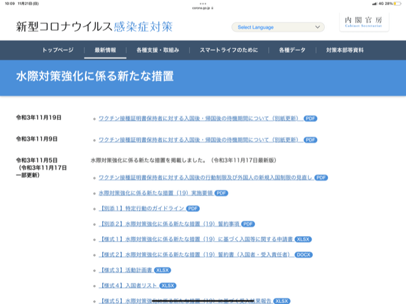Open the 令和3年11月19日 ワクチン接種証明書 待機期間 link
Screen dimensions: 406x304
coord(200,118)
